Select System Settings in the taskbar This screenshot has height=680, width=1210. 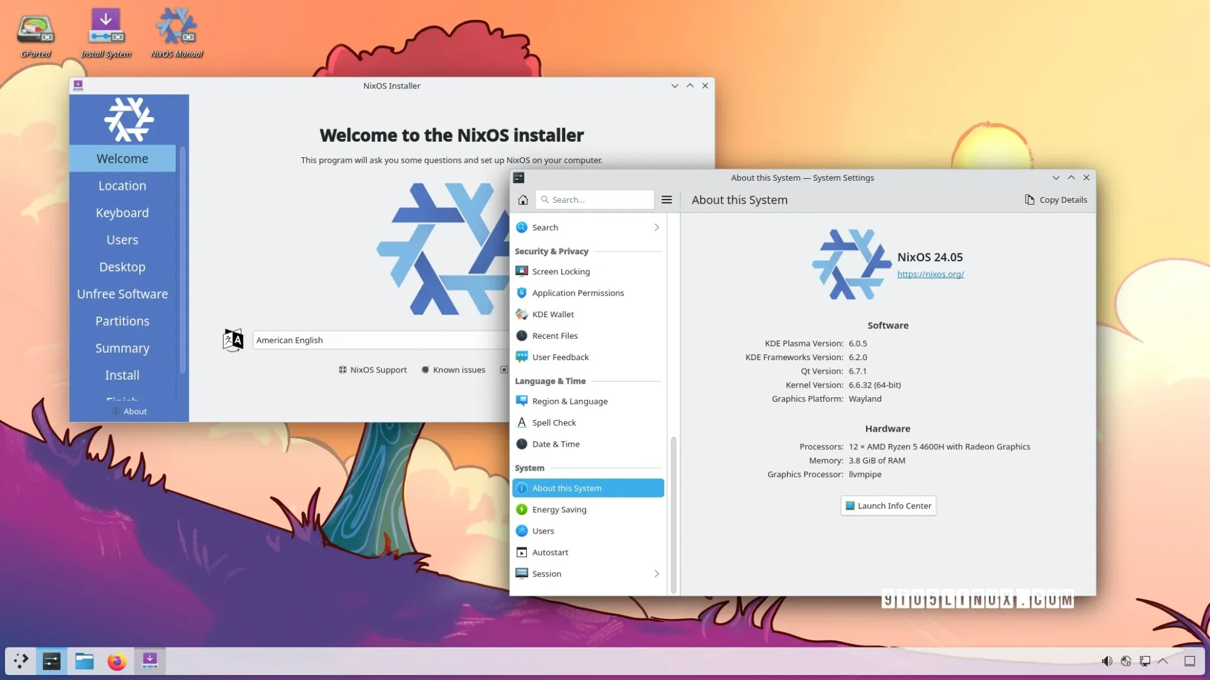(51, 661)
